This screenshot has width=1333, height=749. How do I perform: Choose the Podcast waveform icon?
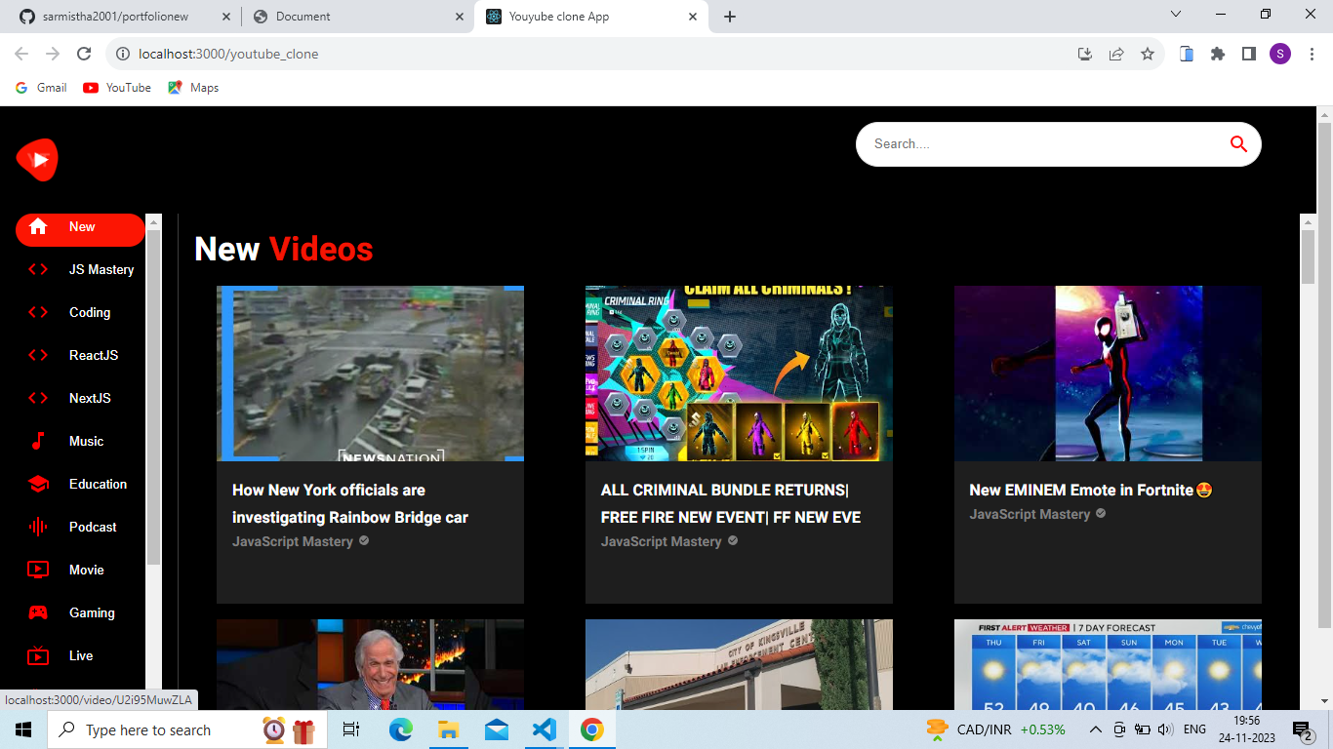pos(38,527)
